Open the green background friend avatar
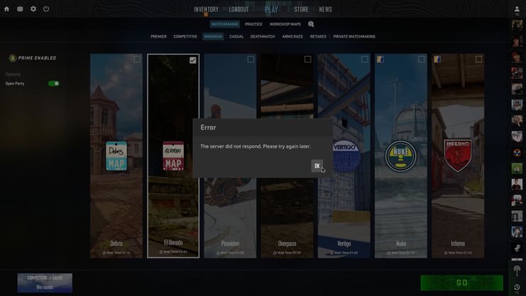Image resolution: width=526 pixels, height=296 pixels. (517, 168)
